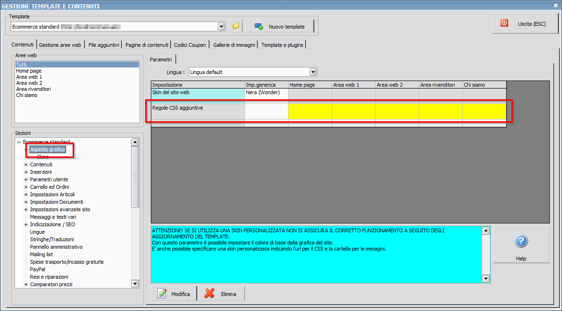The height and width of the screenshot is (311, 562).
Task: Switch to the Template e plugins tab
Action: (x=282, y=45)
